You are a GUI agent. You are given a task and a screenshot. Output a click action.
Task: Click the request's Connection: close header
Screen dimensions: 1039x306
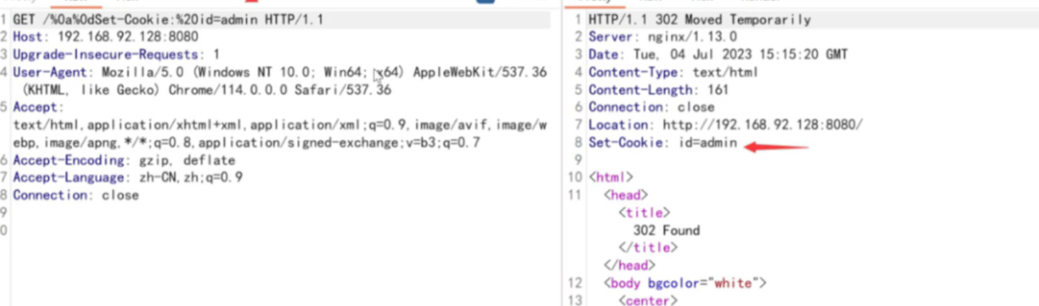pos(76,195)
